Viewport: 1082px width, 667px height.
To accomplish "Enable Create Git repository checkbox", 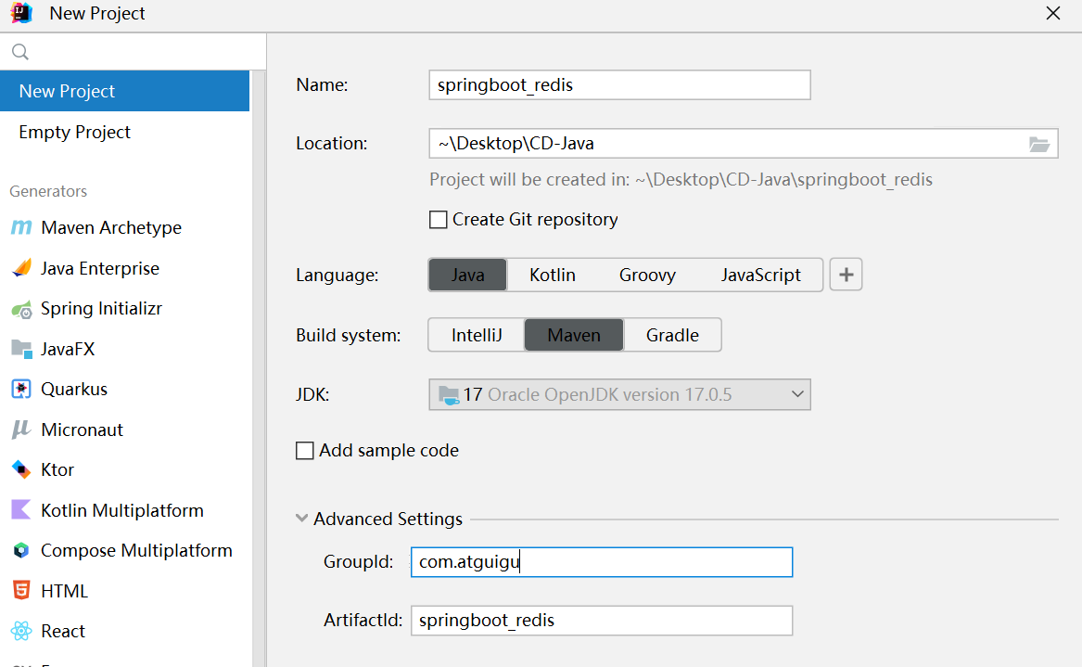I will coord(439,220).
